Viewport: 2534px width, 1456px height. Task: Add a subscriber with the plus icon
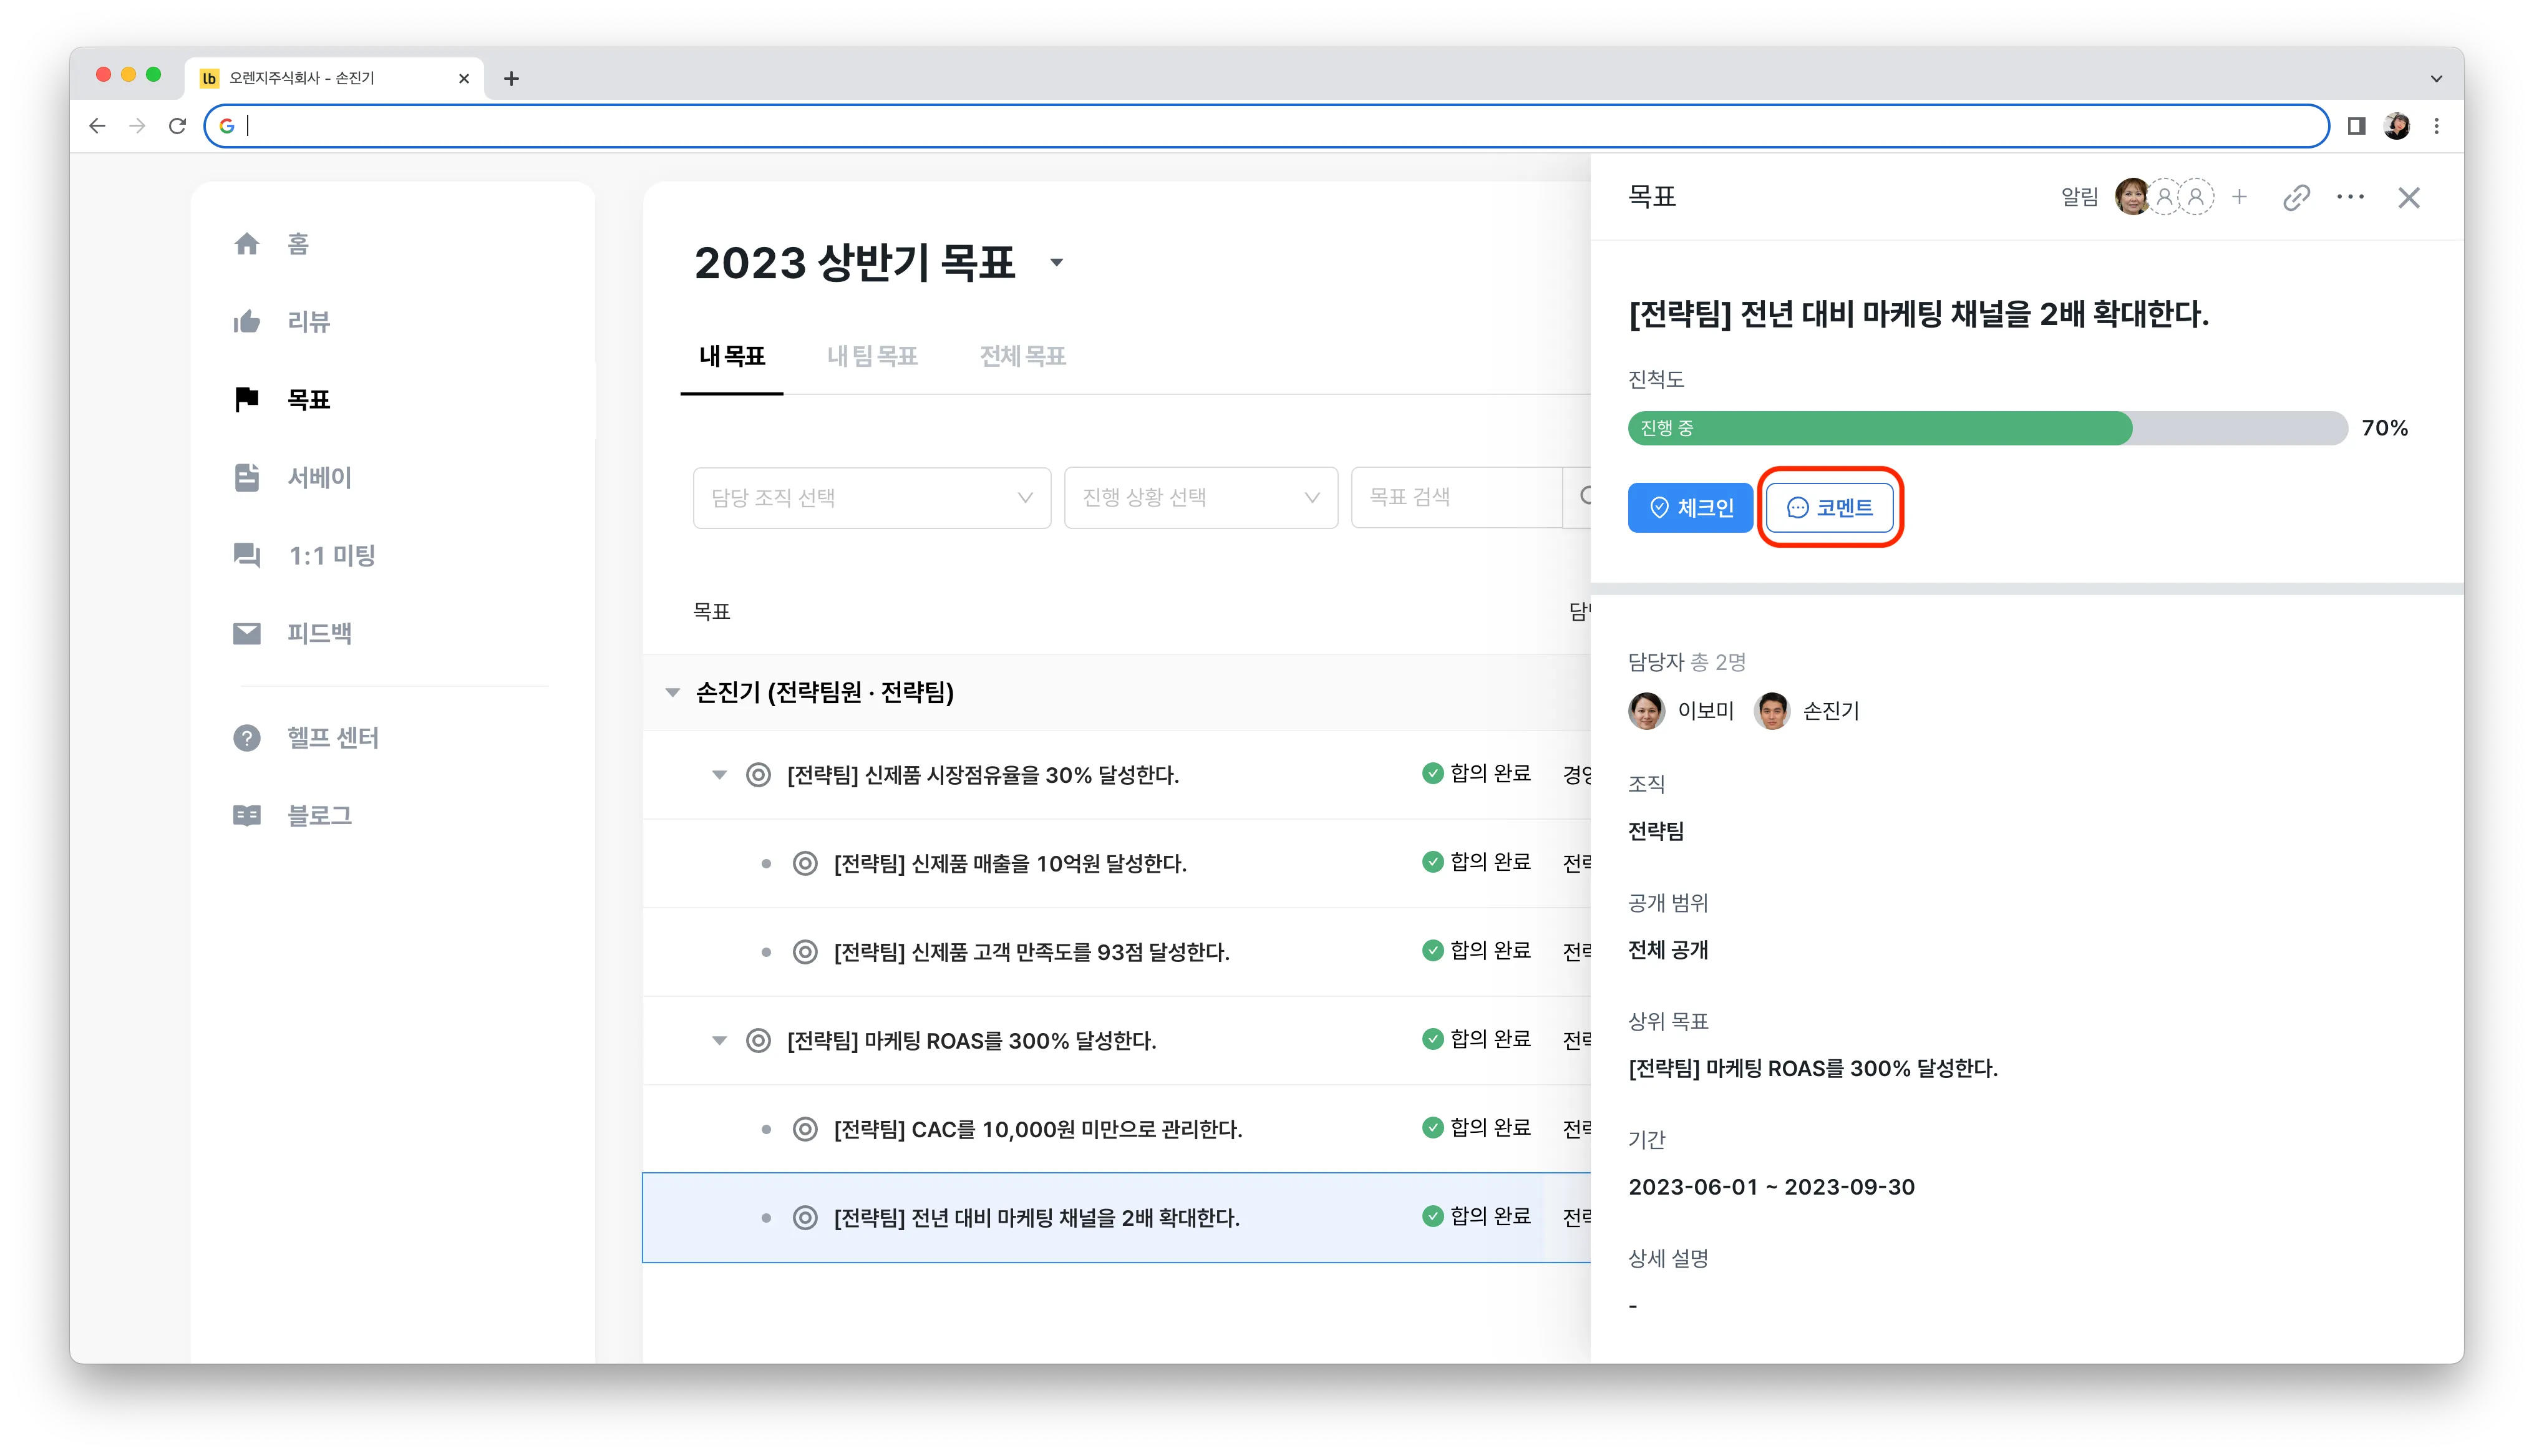(2239, 197)
